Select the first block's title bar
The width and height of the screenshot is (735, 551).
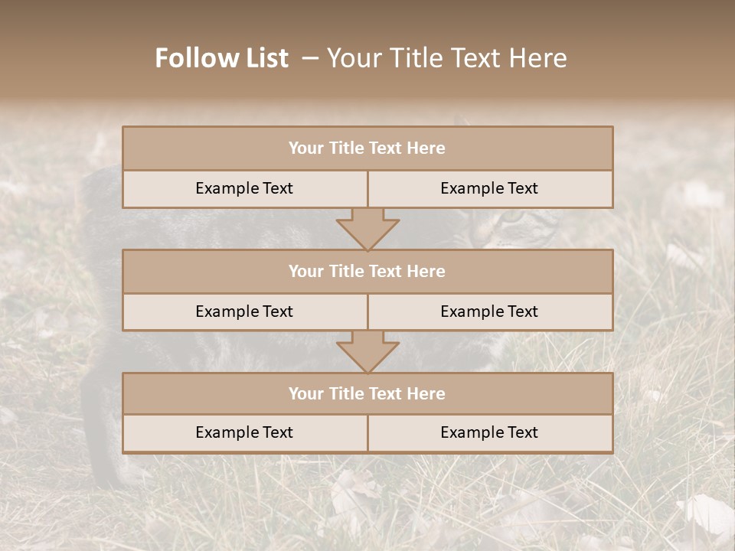(367, 148)
